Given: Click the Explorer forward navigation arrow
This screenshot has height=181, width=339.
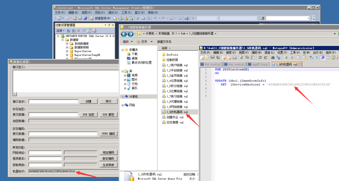Looking at the screenshot, I should point(130,34).
